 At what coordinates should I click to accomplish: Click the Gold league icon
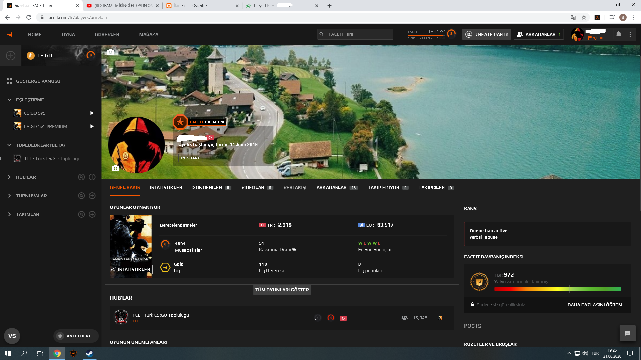[165, 267]
